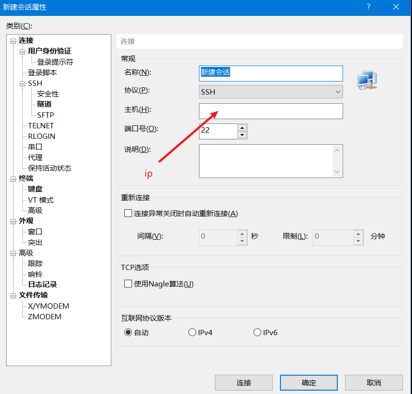Click the 确定 button
Screen dimensions: 412x394
click(x=309, y=383)
